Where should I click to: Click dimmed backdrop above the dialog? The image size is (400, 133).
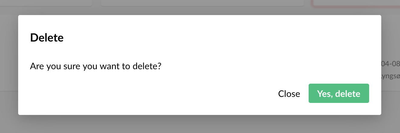(200, 11)
